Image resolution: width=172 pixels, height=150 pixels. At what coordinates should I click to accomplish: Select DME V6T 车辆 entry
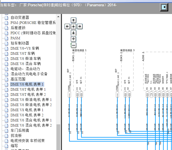point(23,53)
